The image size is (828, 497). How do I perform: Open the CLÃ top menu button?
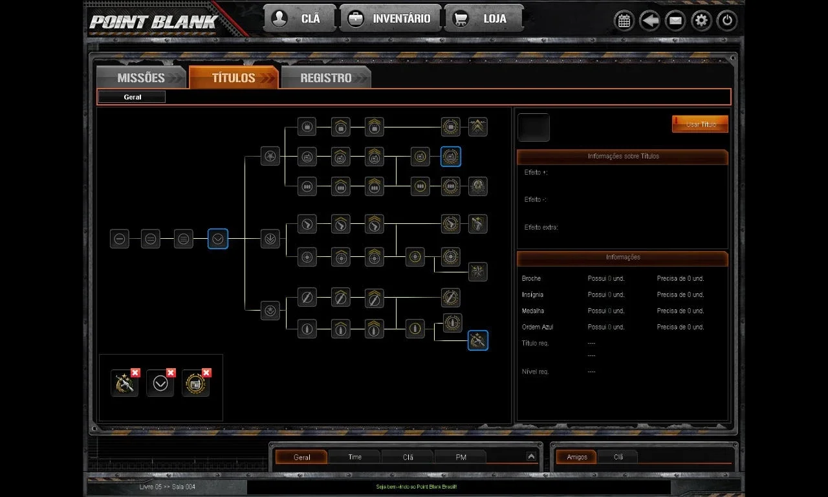coord(300,18)
